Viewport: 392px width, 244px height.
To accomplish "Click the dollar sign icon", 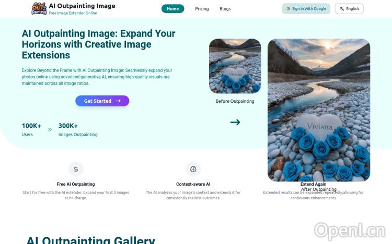I will 76,169.
